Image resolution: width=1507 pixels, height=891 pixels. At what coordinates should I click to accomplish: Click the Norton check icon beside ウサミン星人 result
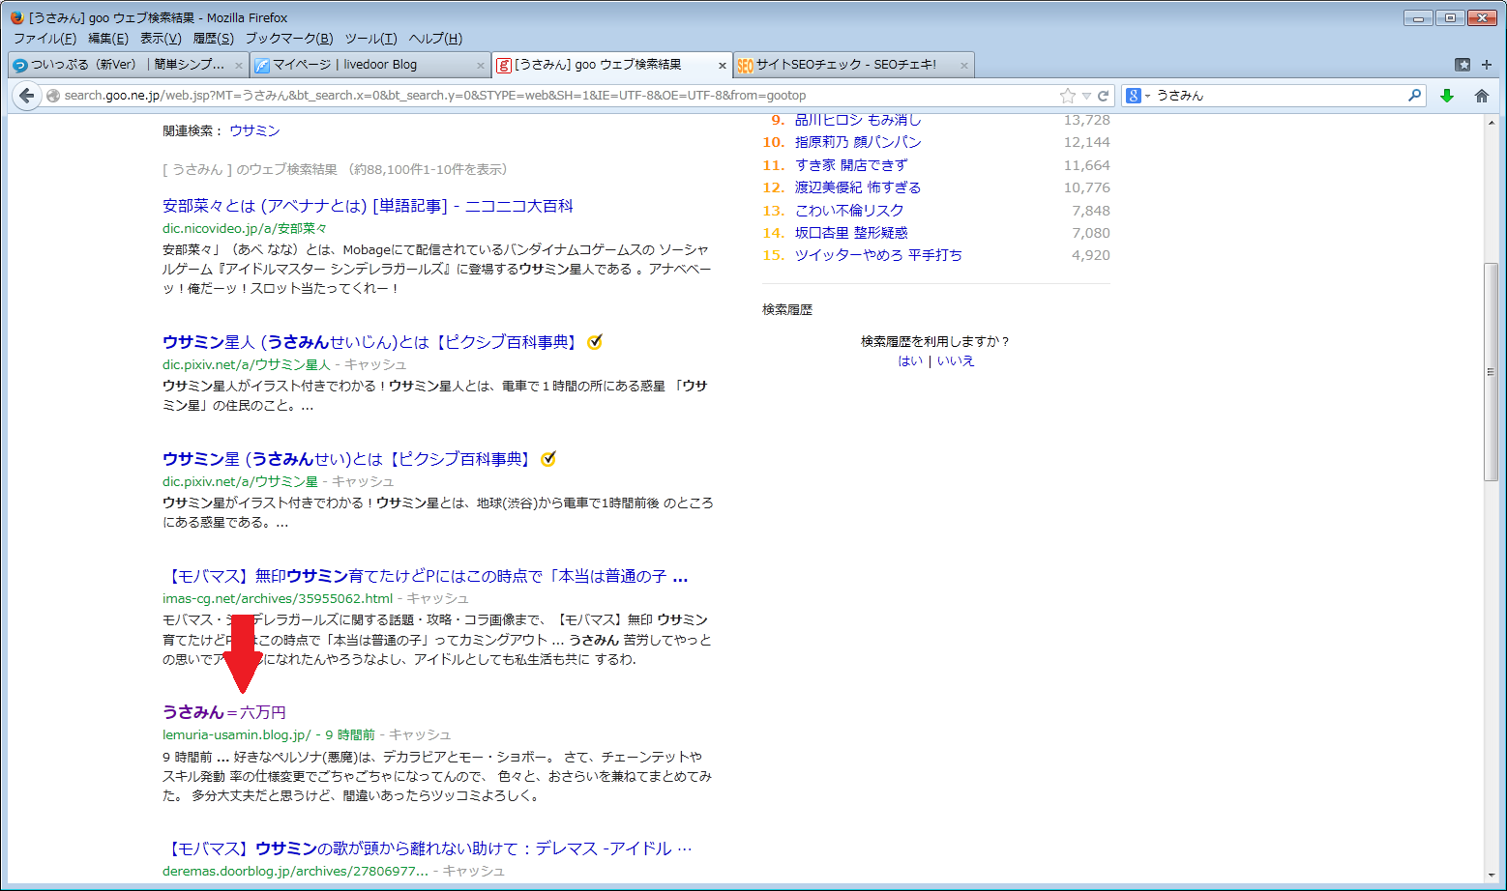click(x=595, y=341)
